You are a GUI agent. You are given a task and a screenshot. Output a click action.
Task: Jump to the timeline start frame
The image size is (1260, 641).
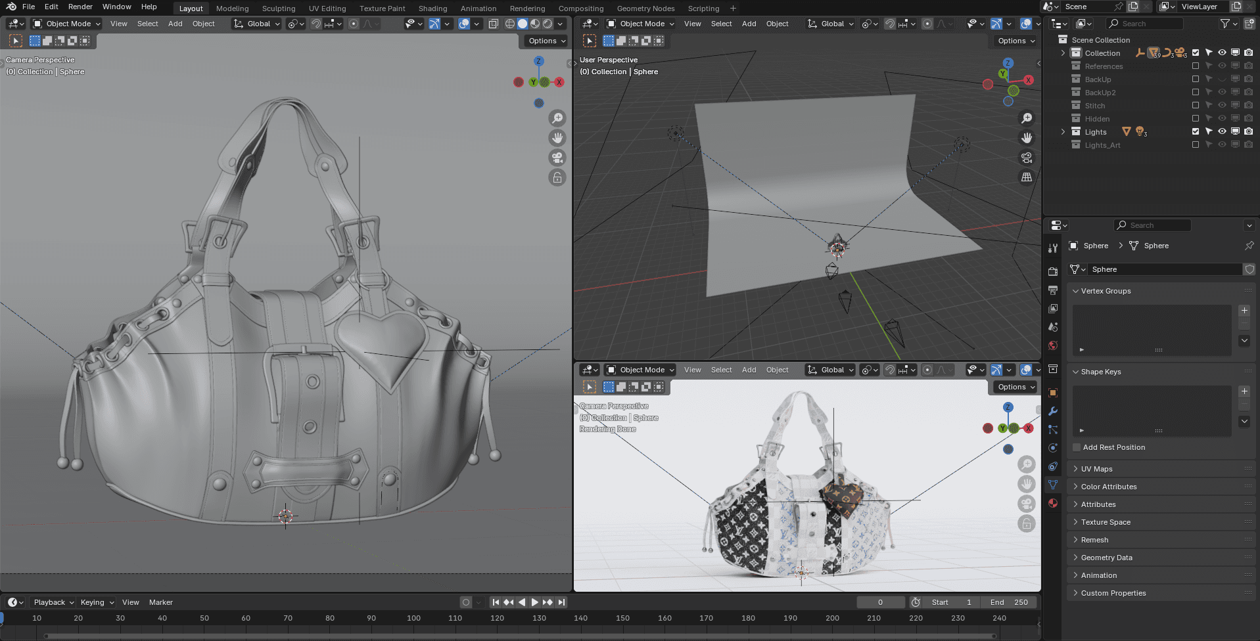pyautogui.click(x=496, y=602)
